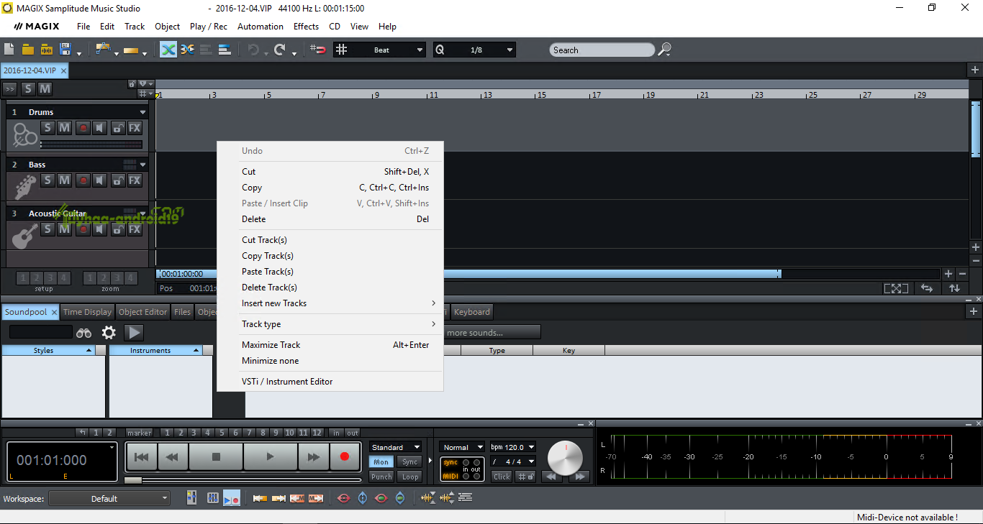Viewport: 983px width, 524px height.
Task: Open the Standard playback mode dropdown
Action: [395, 447]
